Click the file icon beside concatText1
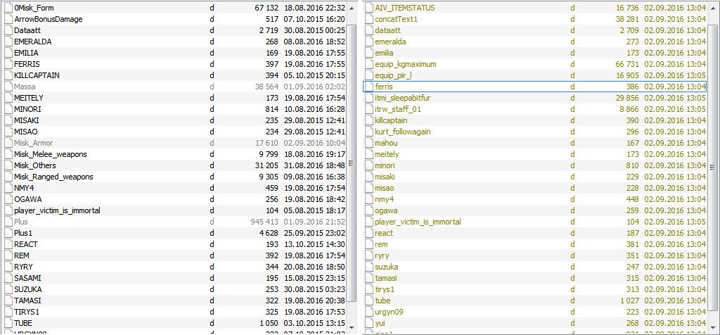 tap(368, 19)
